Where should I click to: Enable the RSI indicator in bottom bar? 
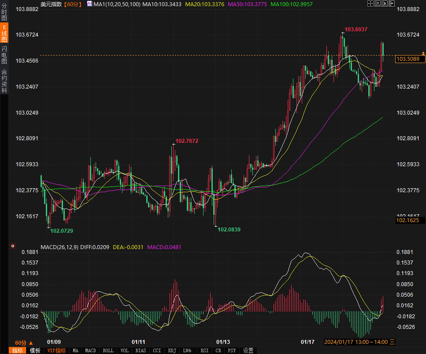(x=204, y=350)
